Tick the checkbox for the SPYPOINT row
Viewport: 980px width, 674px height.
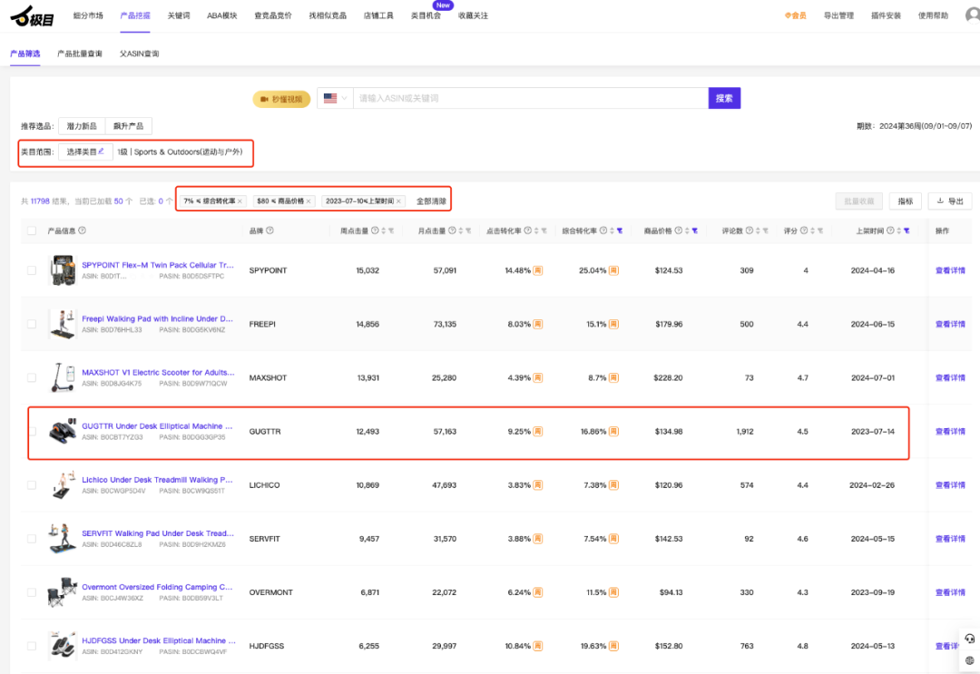click(32, 270)
